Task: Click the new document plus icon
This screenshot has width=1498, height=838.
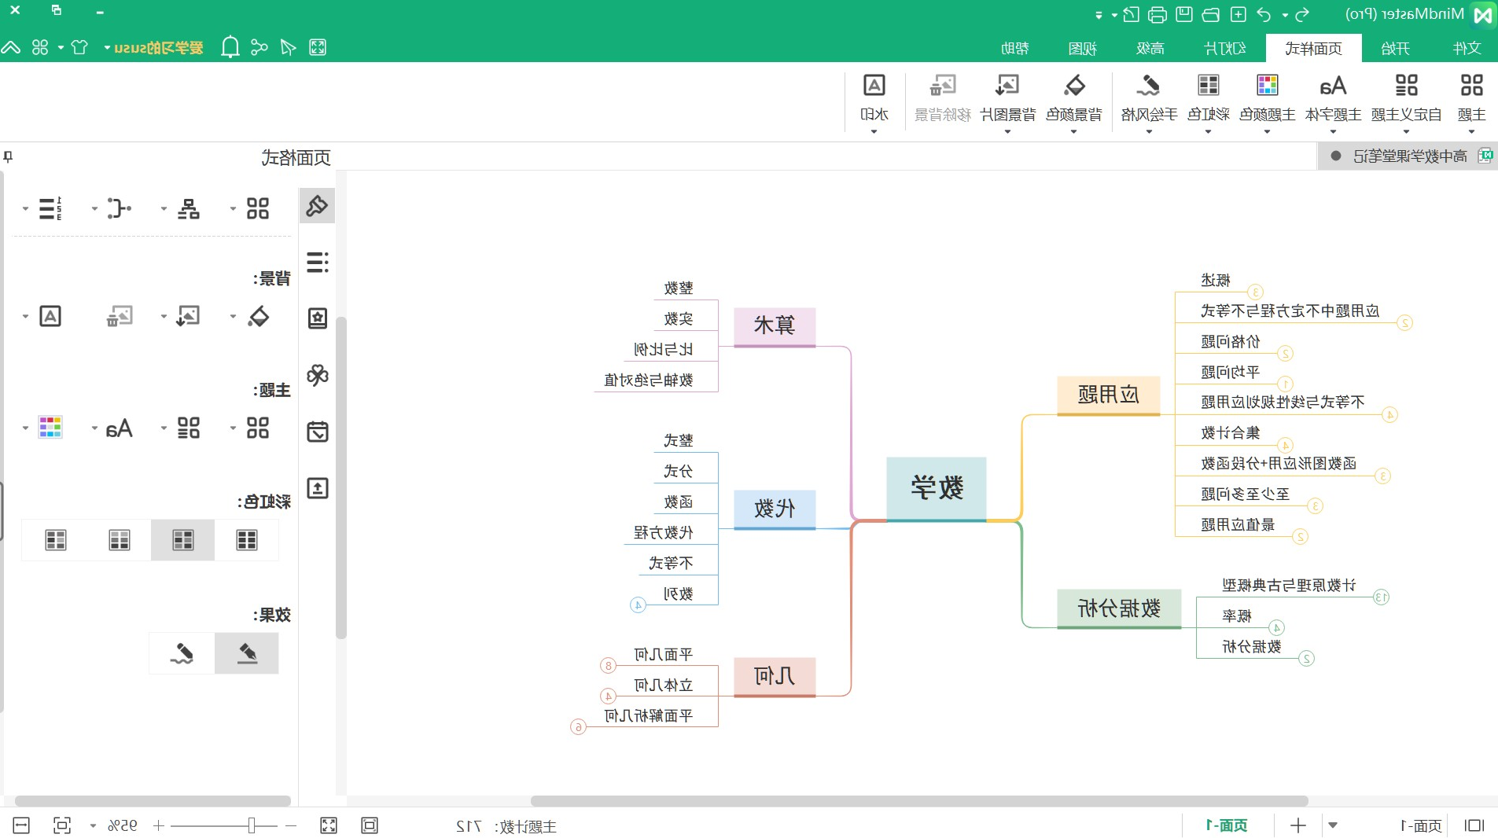Action: (x=1238, y=14)
